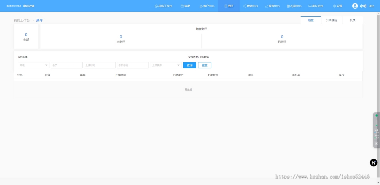This screenshot has width=380, height=185.
Task: Click the user avatar icon beside 小明
Action: (x=355, y=6)
